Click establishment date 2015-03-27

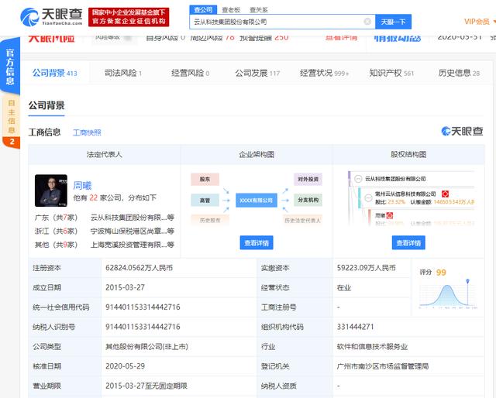pos(125,287)
